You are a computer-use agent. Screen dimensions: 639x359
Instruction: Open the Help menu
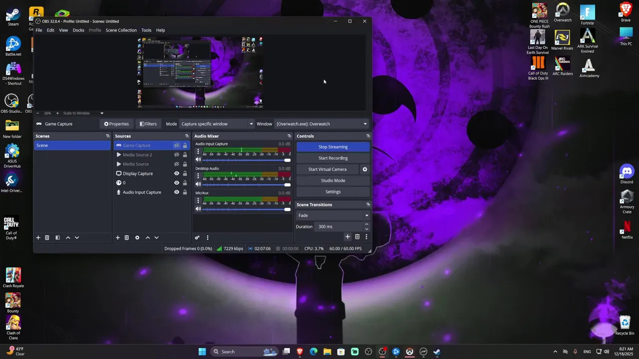160,30
